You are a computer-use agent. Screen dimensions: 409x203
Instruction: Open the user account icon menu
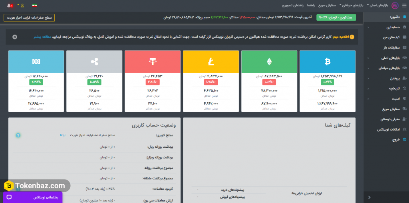[x=22, y=5]
